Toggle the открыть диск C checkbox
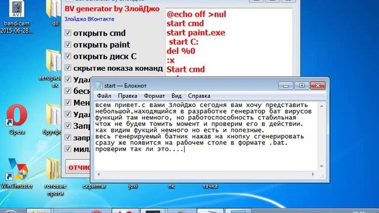Viewport: 379px width, 213px height. 68,56
